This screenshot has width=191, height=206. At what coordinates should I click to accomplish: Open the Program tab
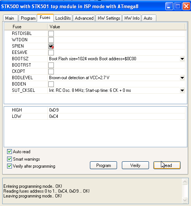[28, 18]
